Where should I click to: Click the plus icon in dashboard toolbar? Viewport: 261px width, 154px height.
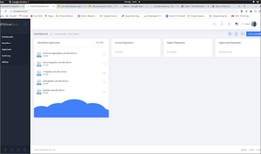click(x=242, y=34)
